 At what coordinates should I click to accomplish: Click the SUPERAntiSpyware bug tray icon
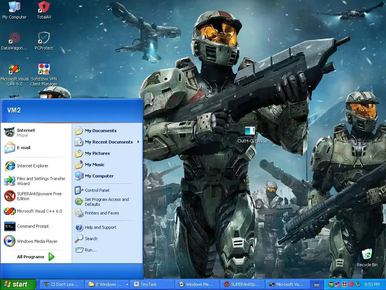pyautogui.click(x=331, y=284)
